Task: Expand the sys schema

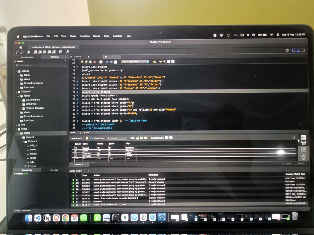Action: 16,125
